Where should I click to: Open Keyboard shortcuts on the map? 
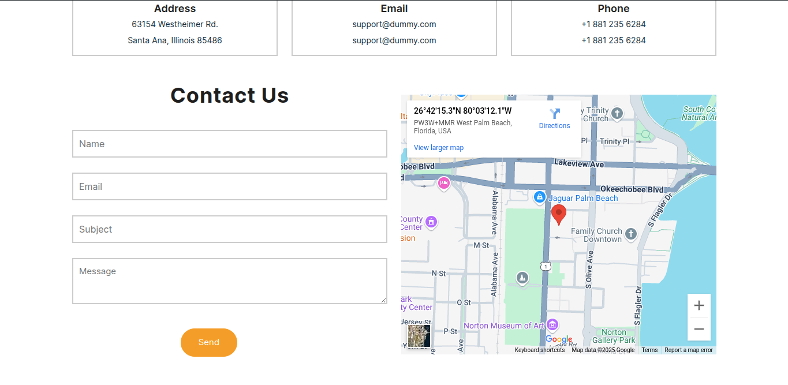point(540,350)
